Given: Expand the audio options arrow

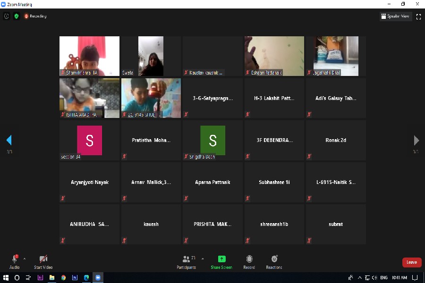Looking at the screenshot, I should [x=25, y=258].
